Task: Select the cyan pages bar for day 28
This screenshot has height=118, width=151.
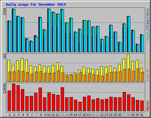Action: (x=129, y=34)
